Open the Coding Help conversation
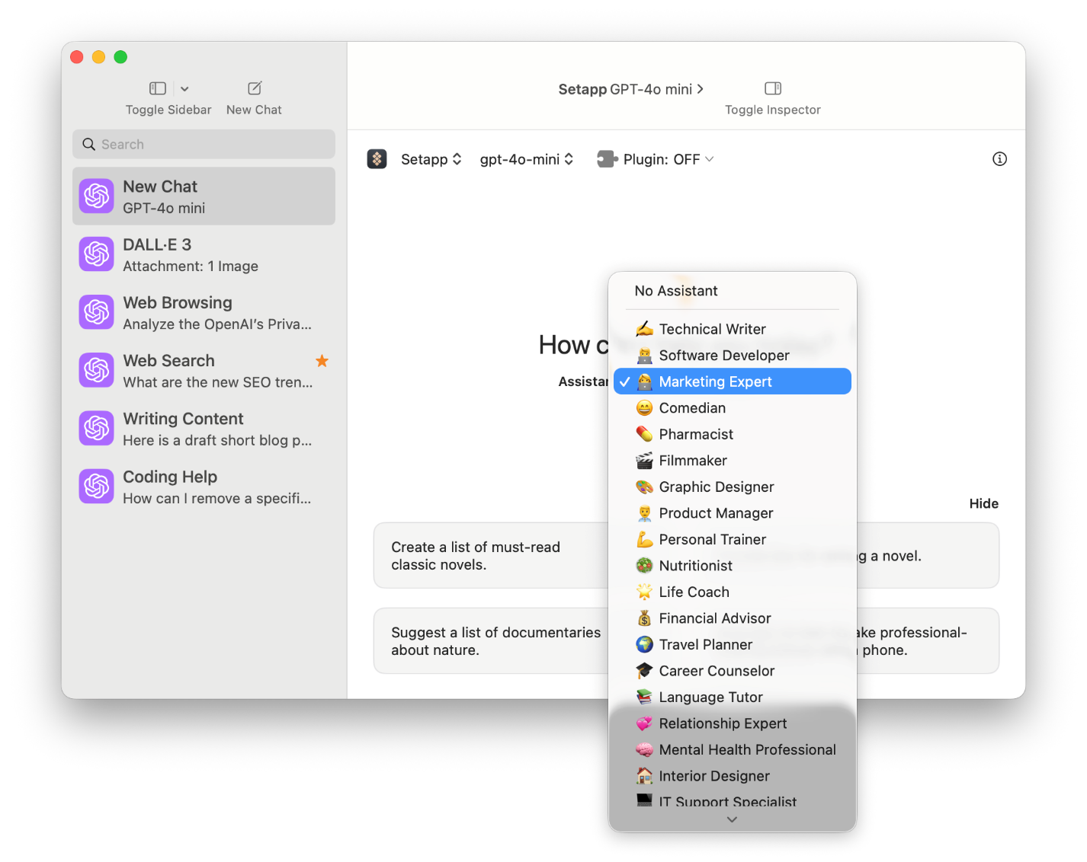This screenshot has width=1087, height=862. tap(204, 487)
